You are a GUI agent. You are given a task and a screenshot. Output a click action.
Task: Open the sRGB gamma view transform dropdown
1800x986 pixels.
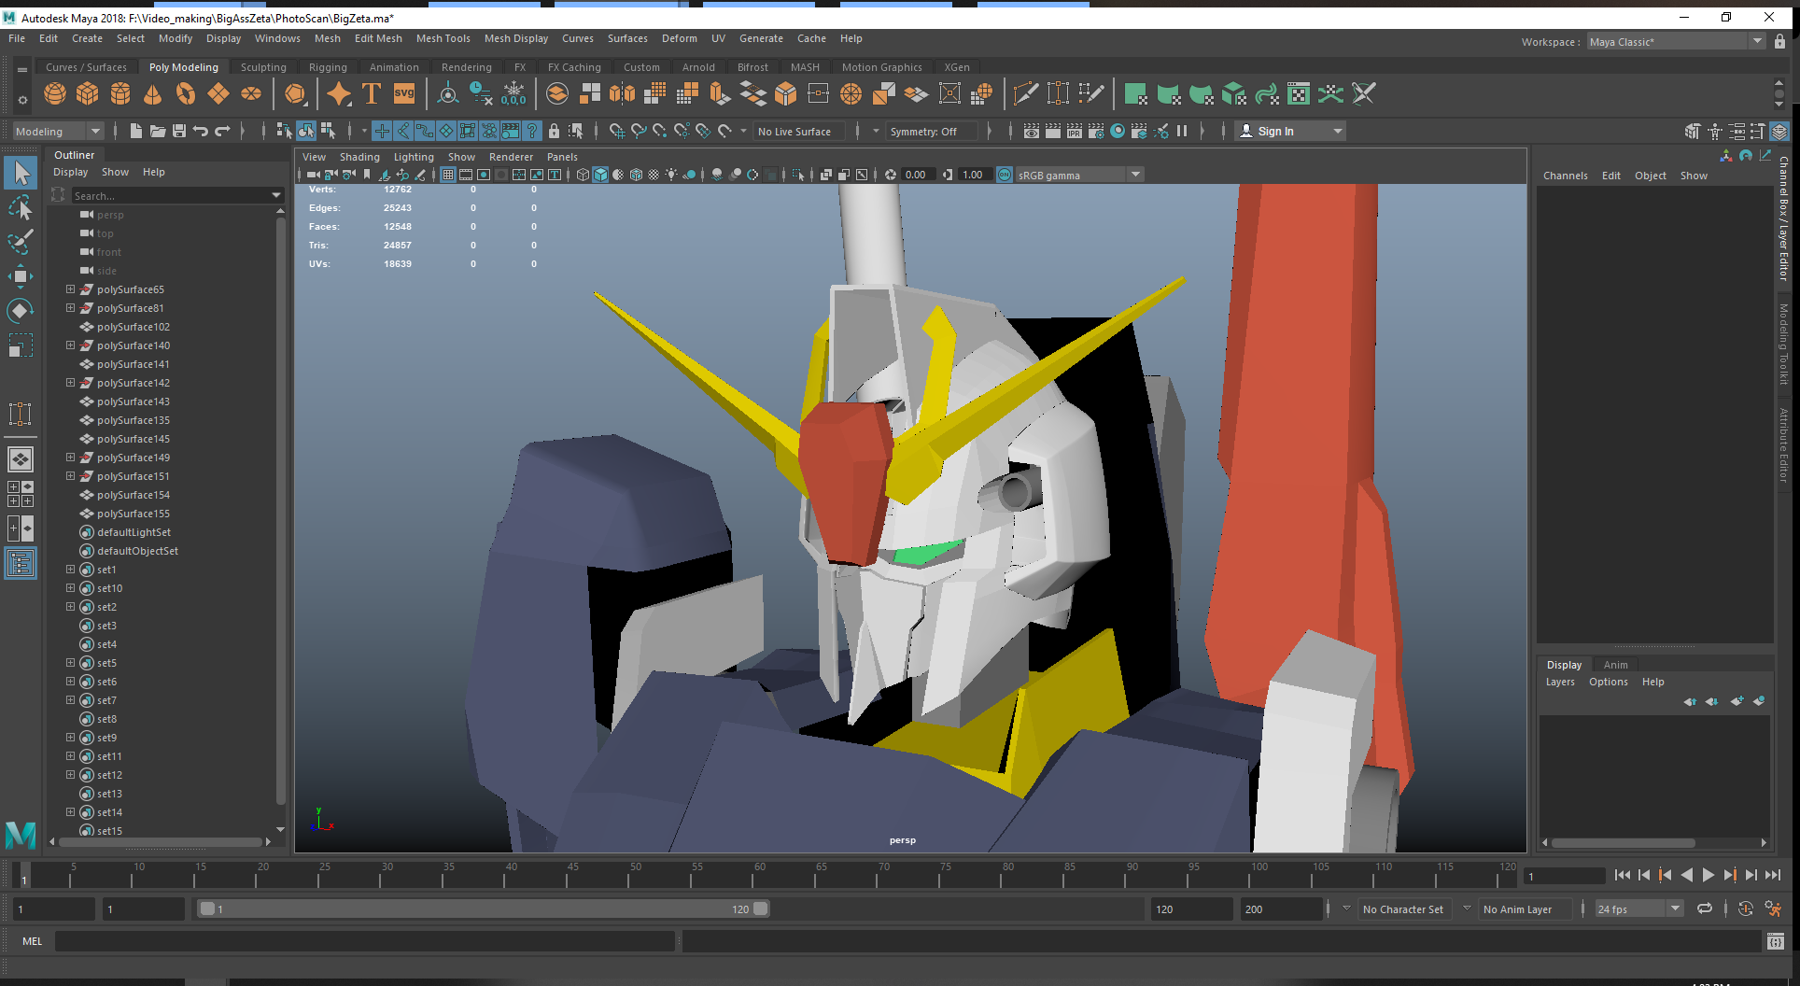[x=1078, y=175]
